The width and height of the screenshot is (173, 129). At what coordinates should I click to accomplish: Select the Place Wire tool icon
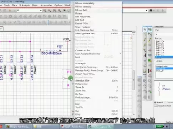145,34
